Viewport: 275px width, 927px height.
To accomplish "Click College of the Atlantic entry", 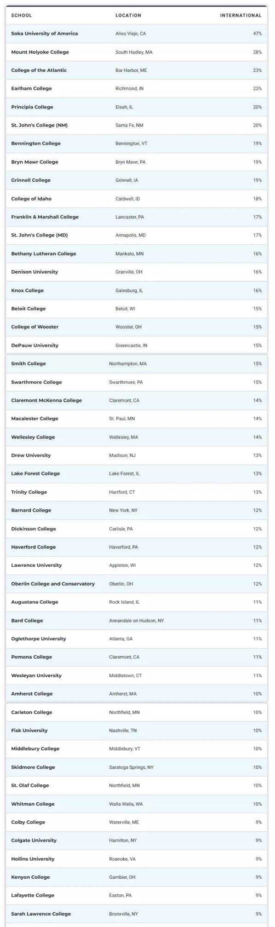I will click(x=39, y=70).
